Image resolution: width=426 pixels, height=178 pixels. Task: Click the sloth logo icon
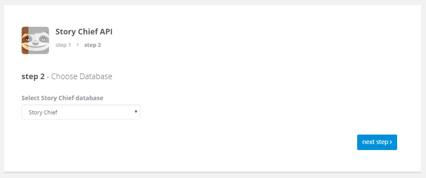point(35,40)
